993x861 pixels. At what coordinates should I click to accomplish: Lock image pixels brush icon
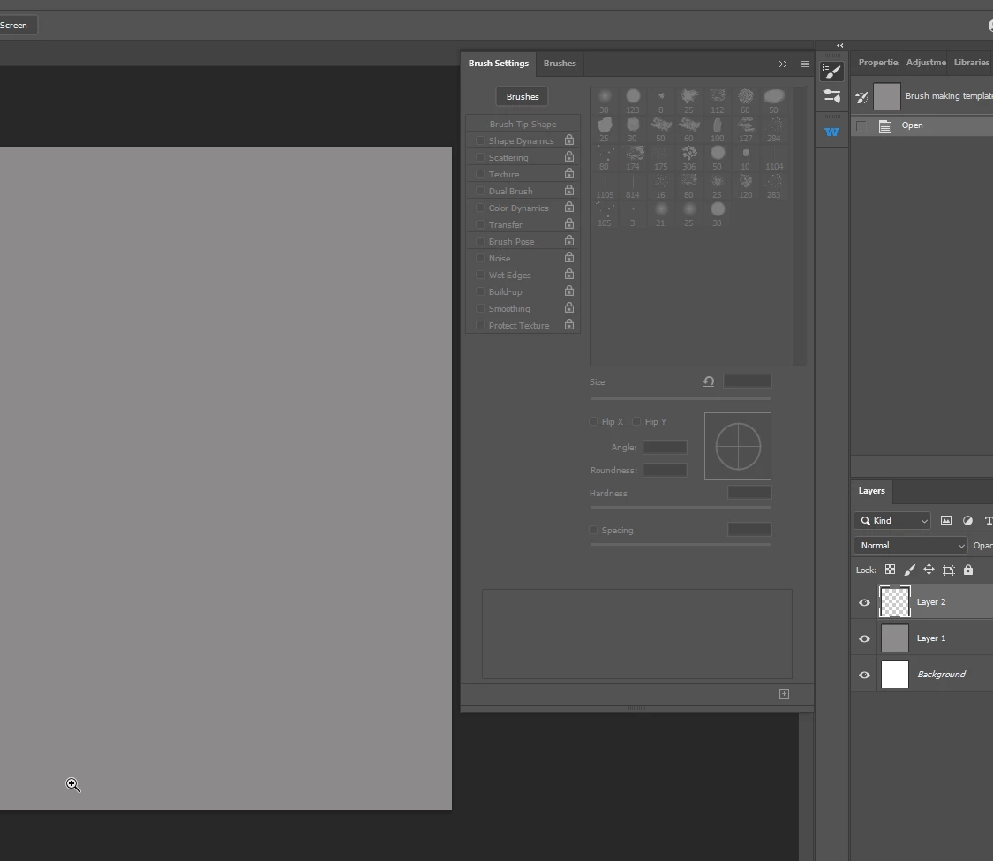coord(909,570)
